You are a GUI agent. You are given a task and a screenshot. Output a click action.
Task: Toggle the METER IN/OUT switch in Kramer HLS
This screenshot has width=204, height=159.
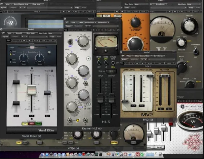pyautogui.click(x=99, y=63)
